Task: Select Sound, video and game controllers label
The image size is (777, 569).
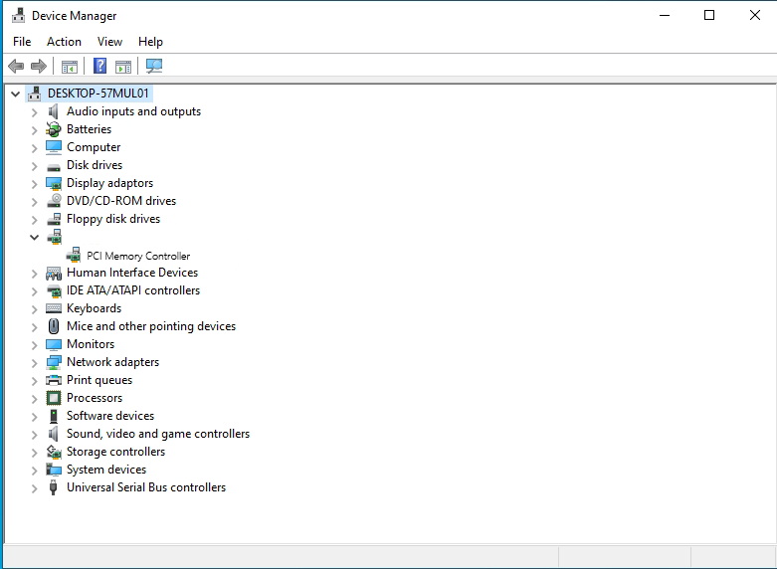Action: click(158, 434)
